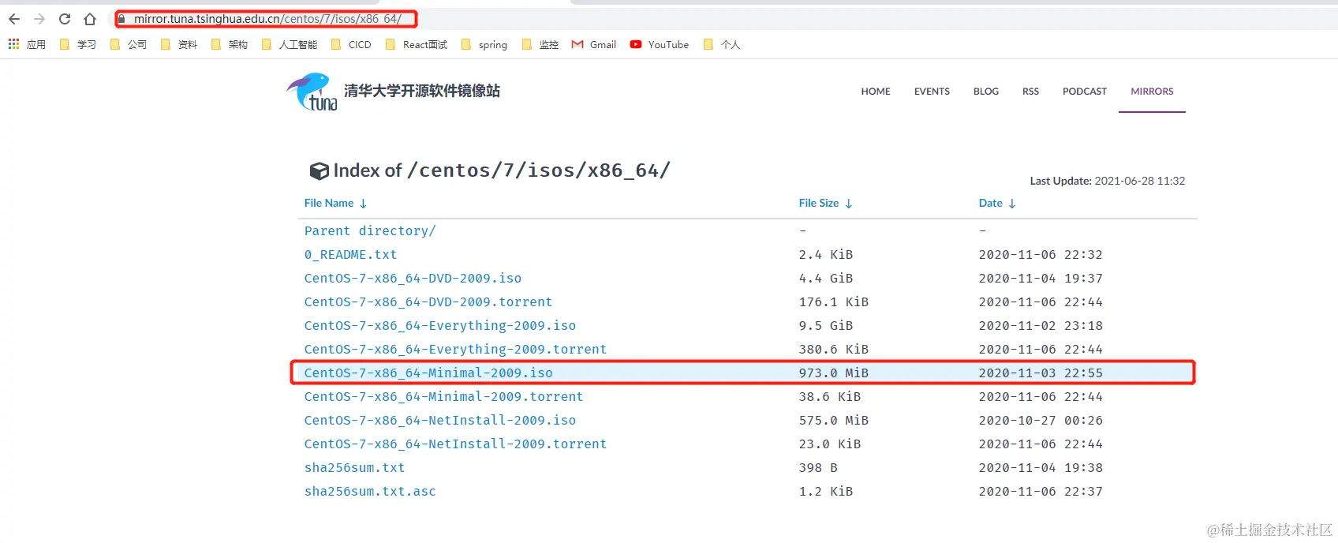
Task: Download CentOS-7-x86_64-Minimal-2009.iso
Action: point(428,373)
